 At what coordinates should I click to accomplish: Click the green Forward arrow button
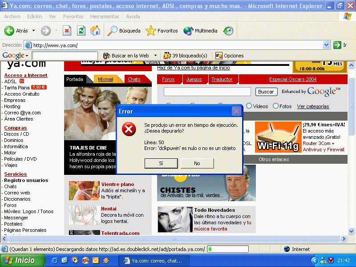click(46, 31)
